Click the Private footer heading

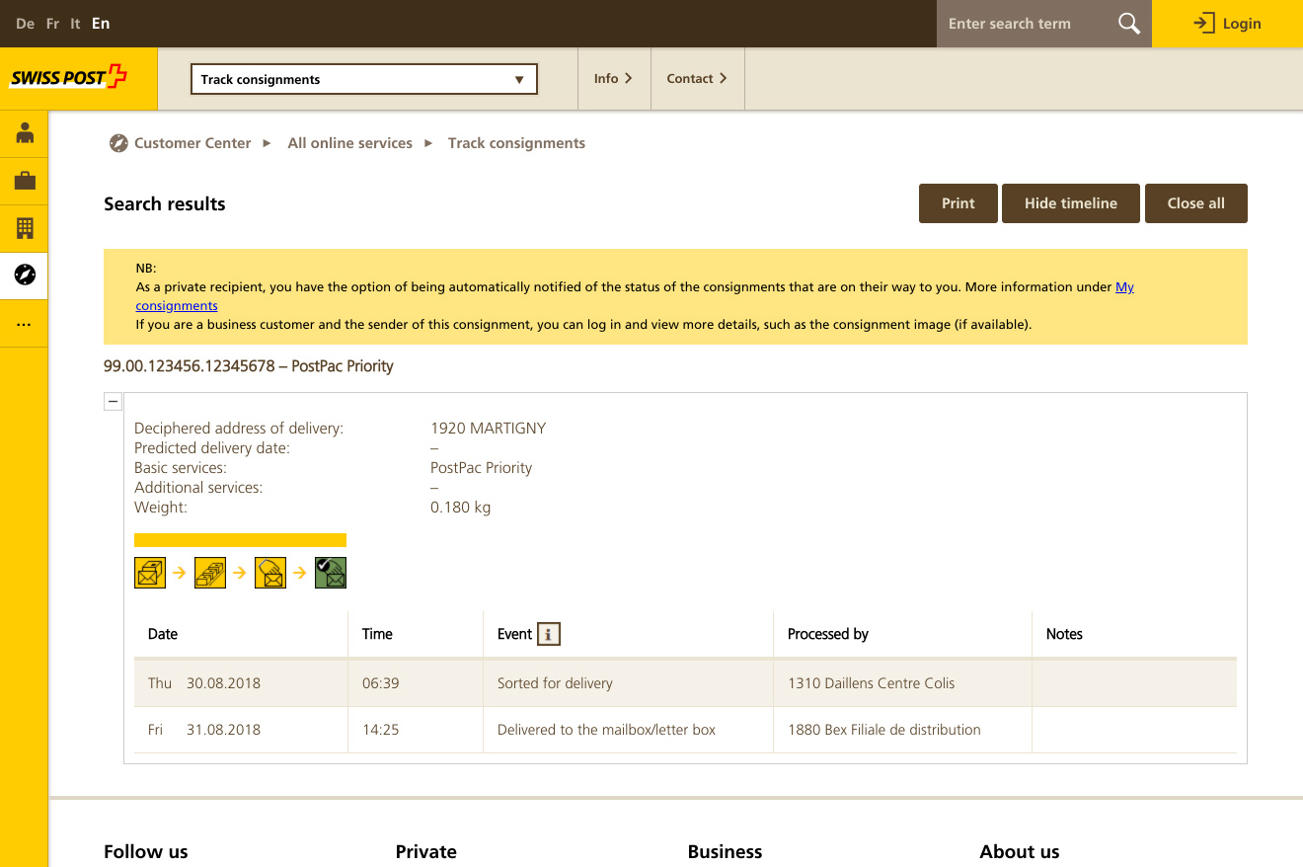click(426, 851)
